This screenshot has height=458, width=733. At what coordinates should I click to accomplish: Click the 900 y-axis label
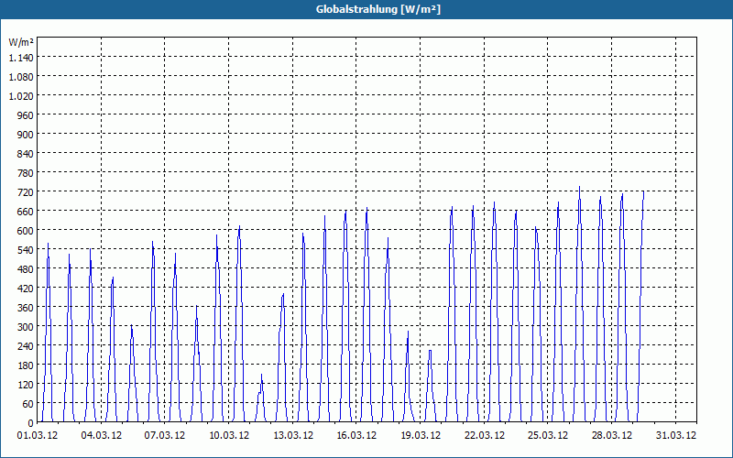pyautogui.click(x=26, y=134)
